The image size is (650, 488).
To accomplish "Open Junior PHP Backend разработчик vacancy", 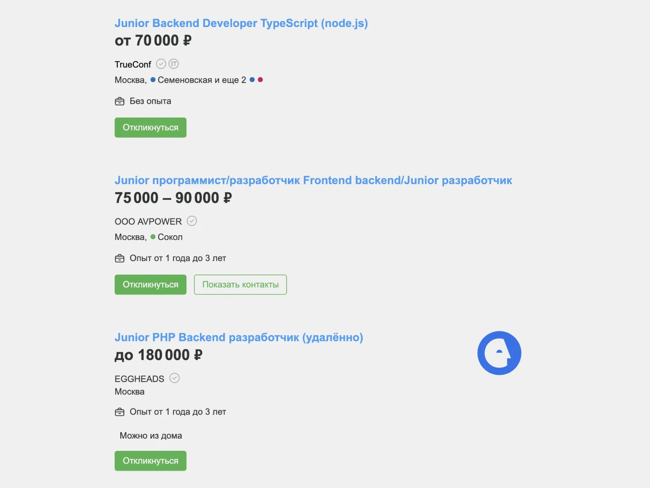I will (x=239, y=338).
